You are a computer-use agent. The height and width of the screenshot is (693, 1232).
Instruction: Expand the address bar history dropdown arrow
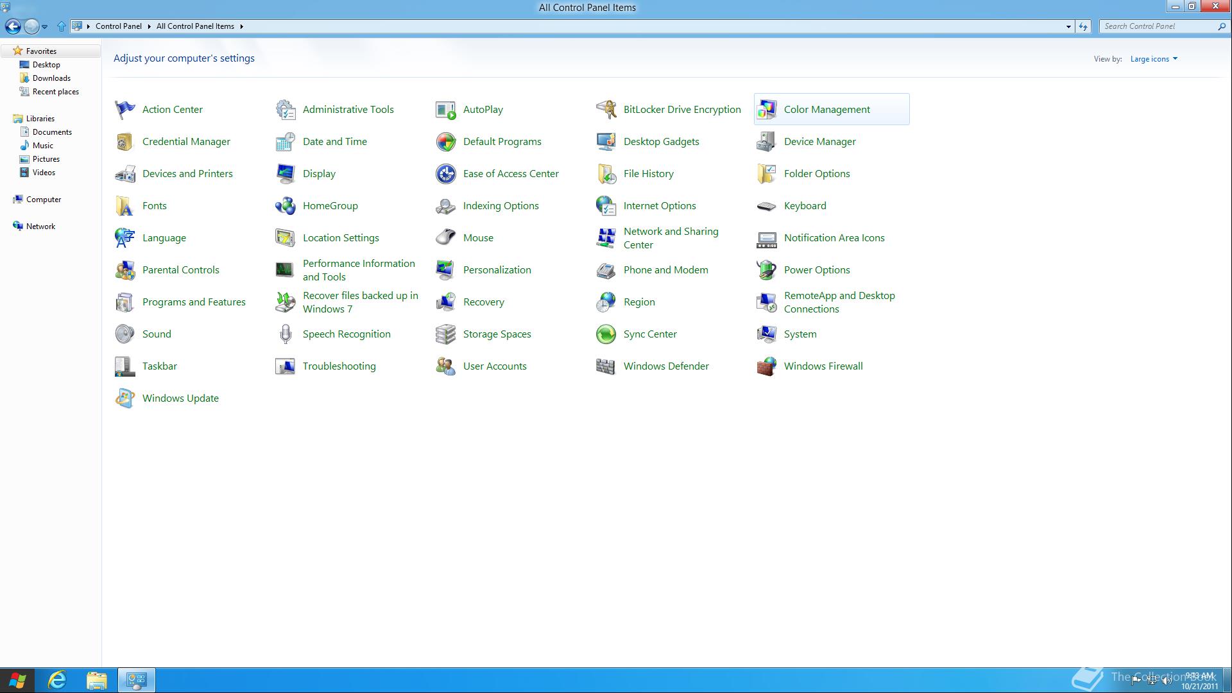[x=1068, y=26]
